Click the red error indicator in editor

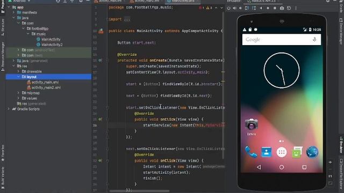[x=202, y=8]
